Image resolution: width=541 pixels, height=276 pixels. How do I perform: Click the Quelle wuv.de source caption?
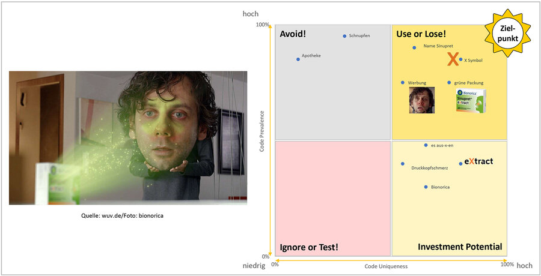pos(122,215)
